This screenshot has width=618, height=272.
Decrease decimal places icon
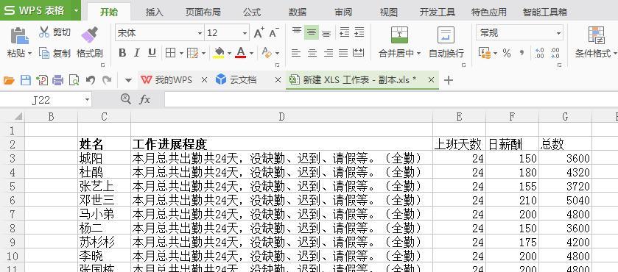[x=555, y=53]
